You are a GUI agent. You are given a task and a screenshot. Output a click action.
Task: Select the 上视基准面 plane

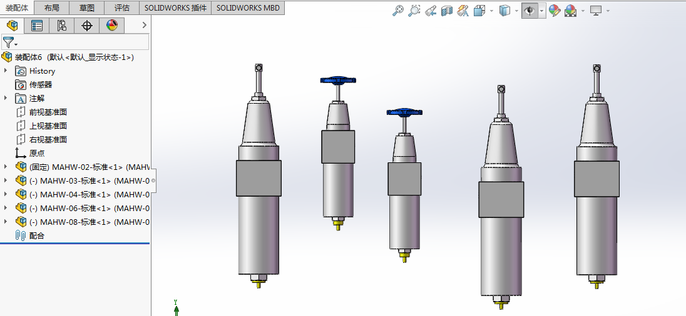pos(48,126)
